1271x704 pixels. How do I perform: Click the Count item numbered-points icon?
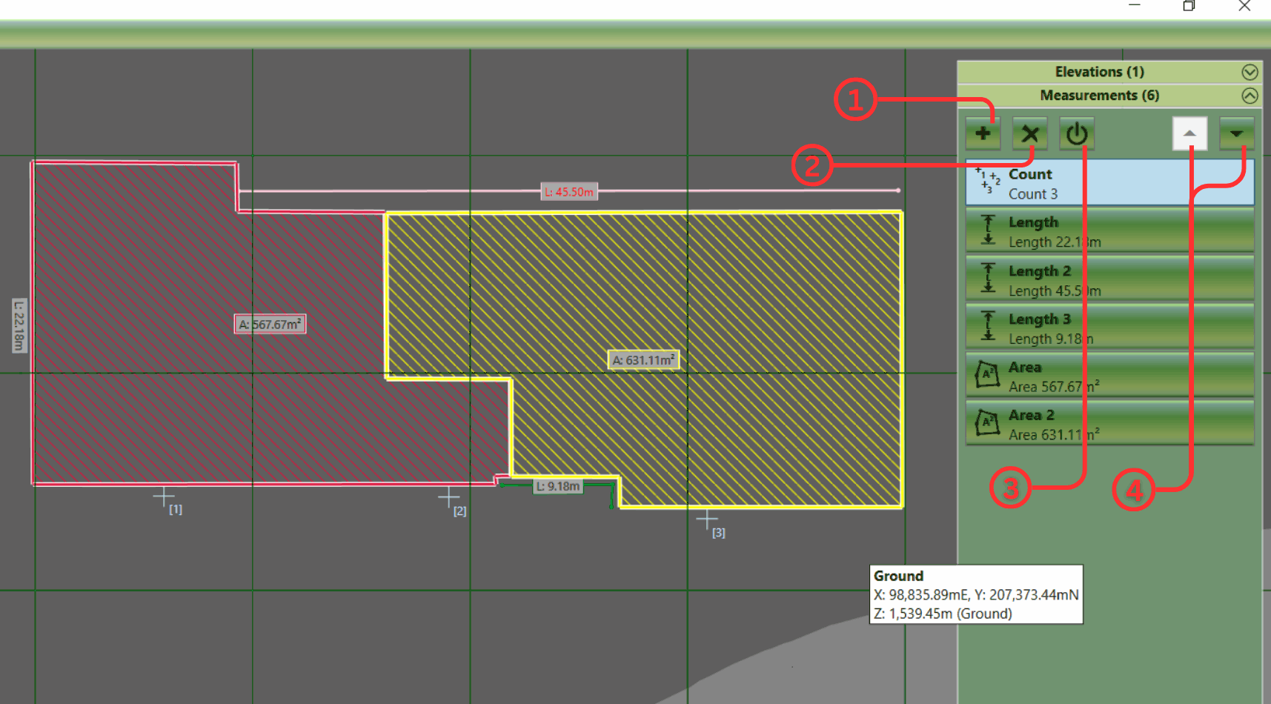pos(987,181)
